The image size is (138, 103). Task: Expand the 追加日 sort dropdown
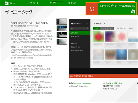(x=131, y=28)
